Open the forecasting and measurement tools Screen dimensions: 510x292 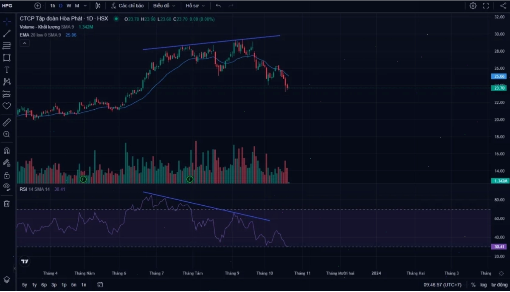[x=7, y=94]
